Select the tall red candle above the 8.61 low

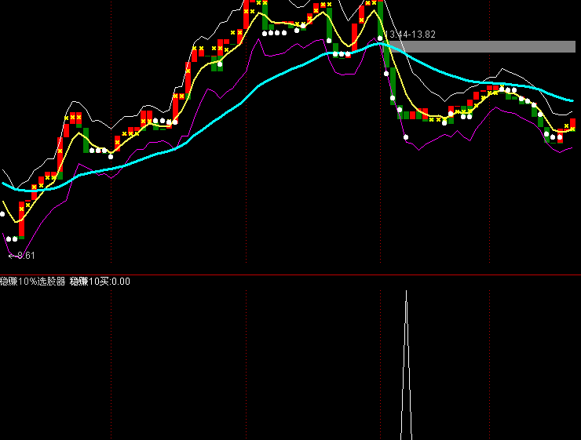coord(21,218)
